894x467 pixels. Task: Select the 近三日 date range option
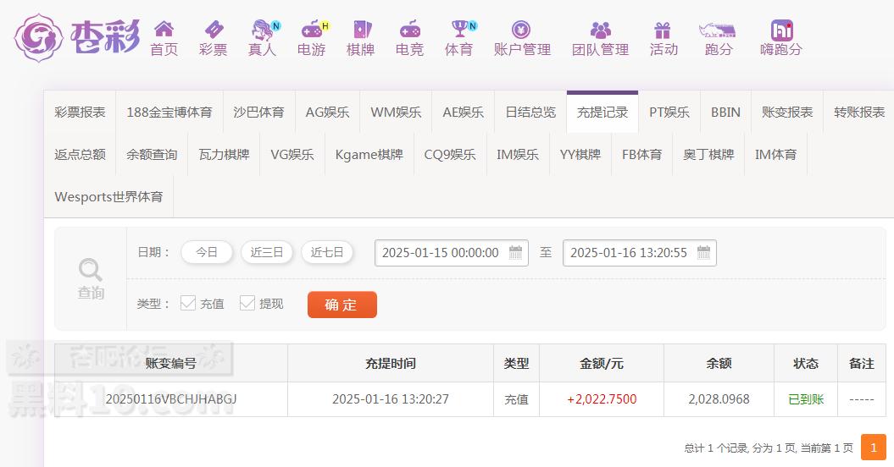(267, 252)
